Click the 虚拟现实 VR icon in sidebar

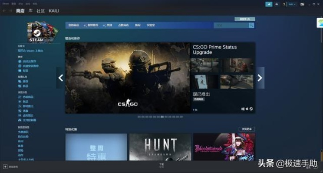click(x=20, y=115)
